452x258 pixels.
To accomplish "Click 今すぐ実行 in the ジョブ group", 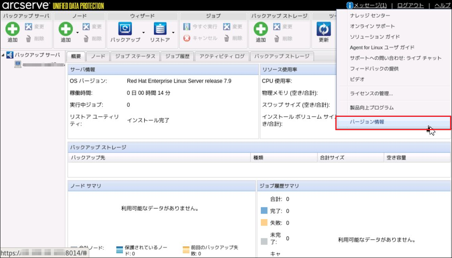I will [x=200, y=27].
